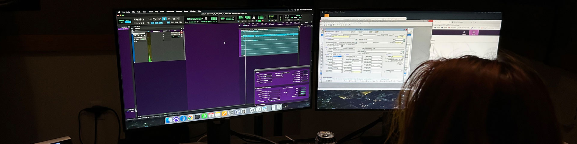Enable Shuffle edit mode
This screenshot has height=144, width=577.
pos(122,20)
